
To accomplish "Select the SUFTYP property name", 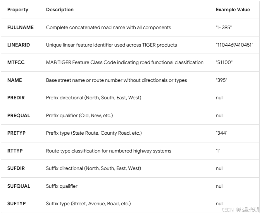I will click(x=16, y=204).
